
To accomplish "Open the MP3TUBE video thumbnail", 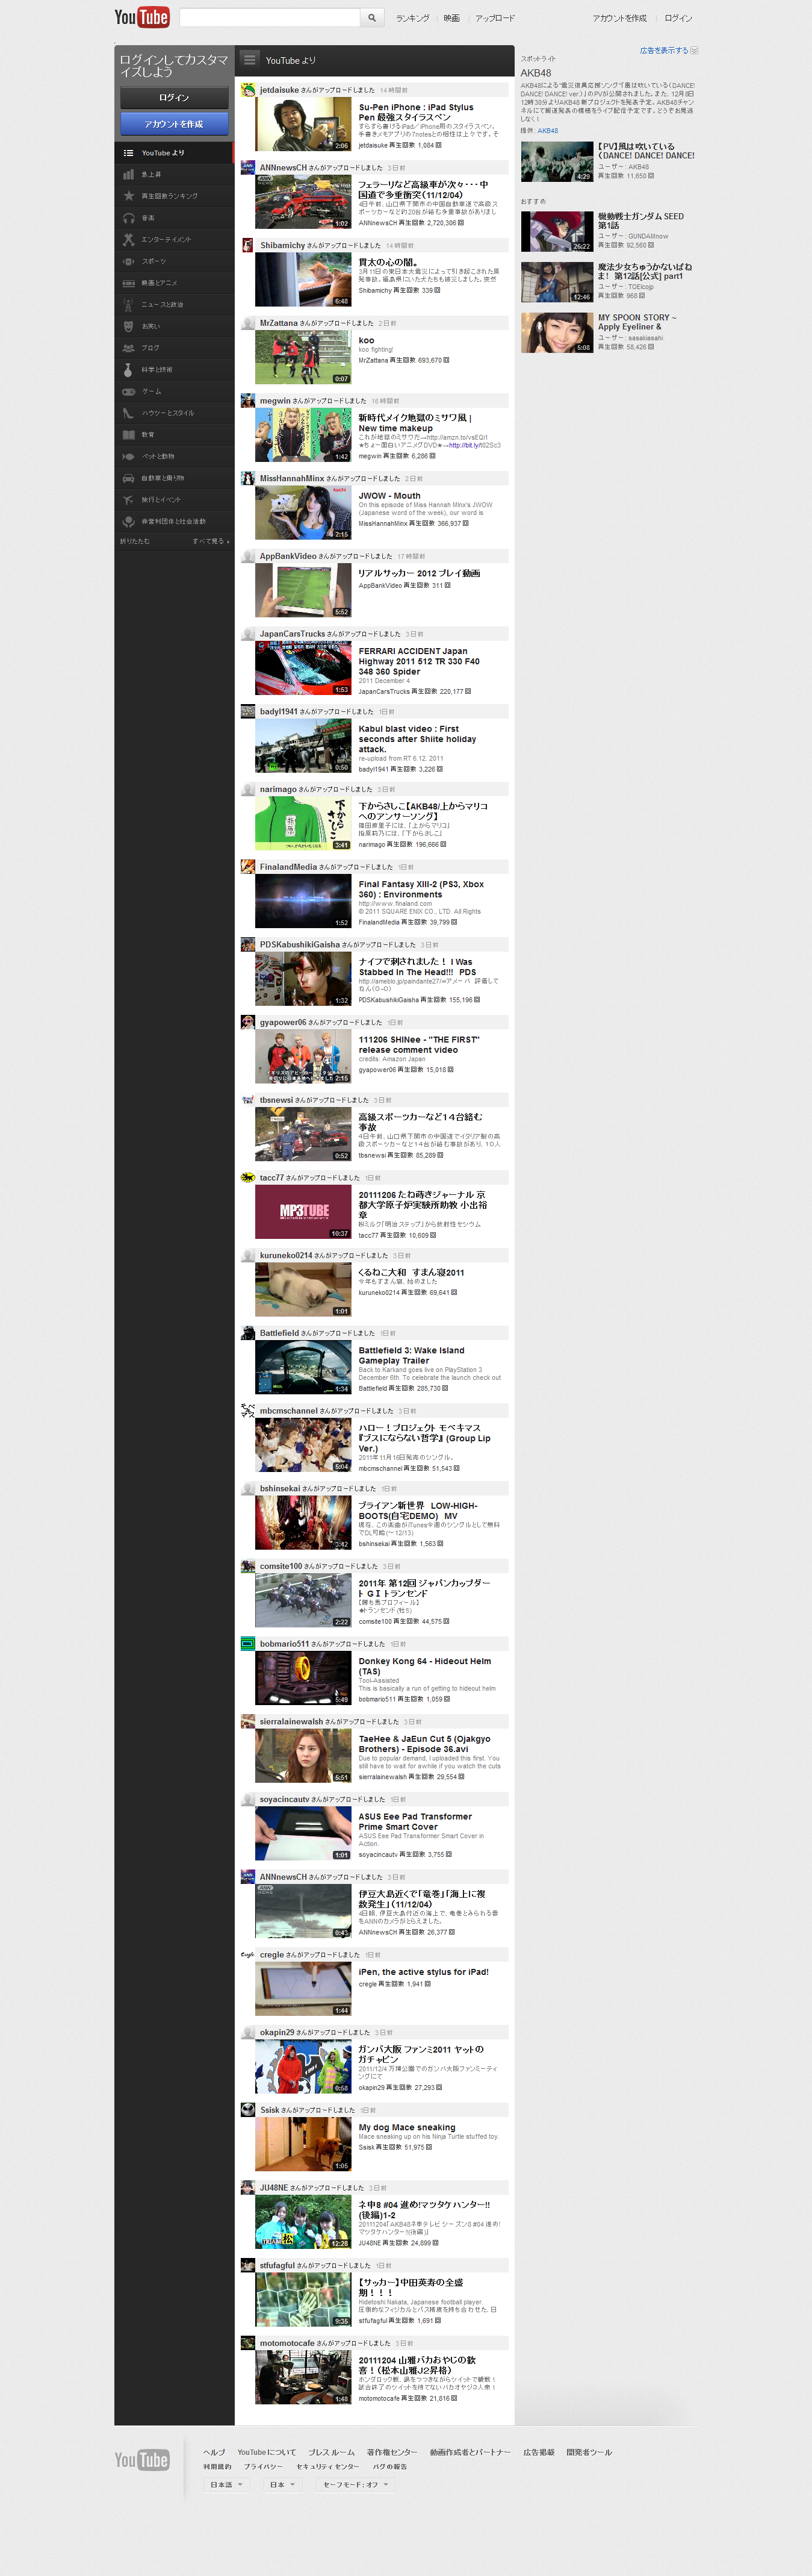I will click(303, 1212).
